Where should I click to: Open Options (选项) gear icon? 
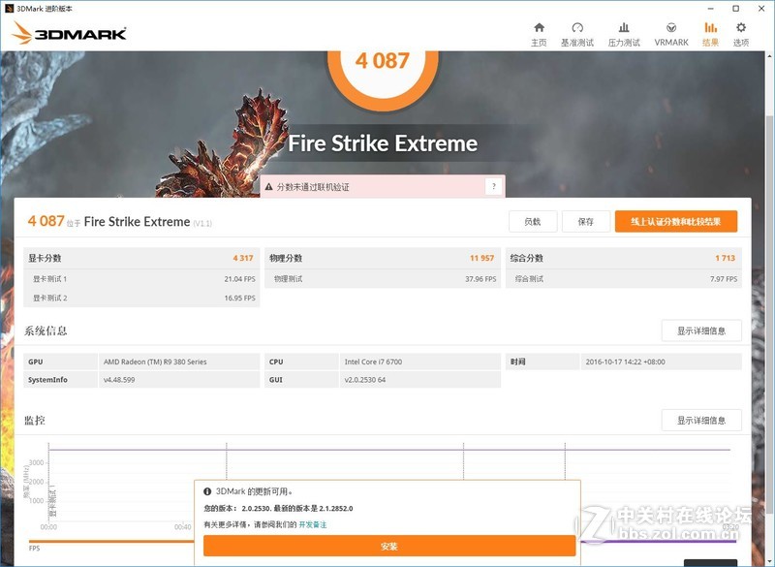click(741, 28)
